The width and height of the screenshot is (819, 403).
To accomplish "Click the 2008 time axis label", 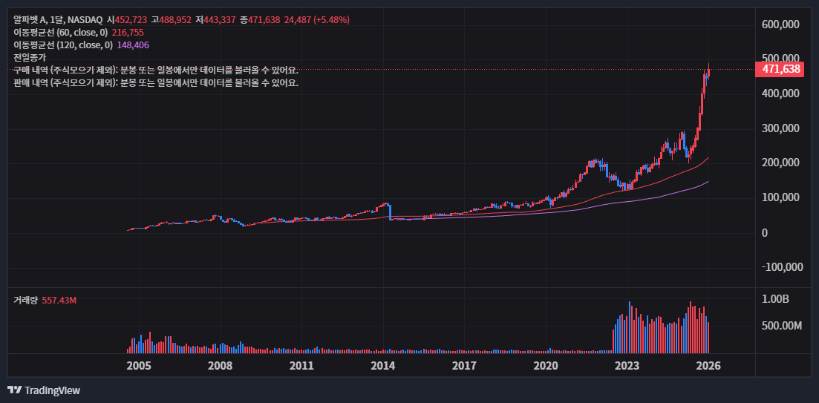I will pos(220,365).
